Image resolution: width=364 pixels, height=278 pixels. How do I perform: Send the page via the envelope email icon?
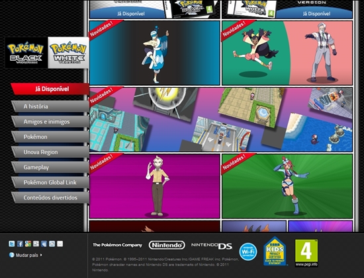coord(60,244)
